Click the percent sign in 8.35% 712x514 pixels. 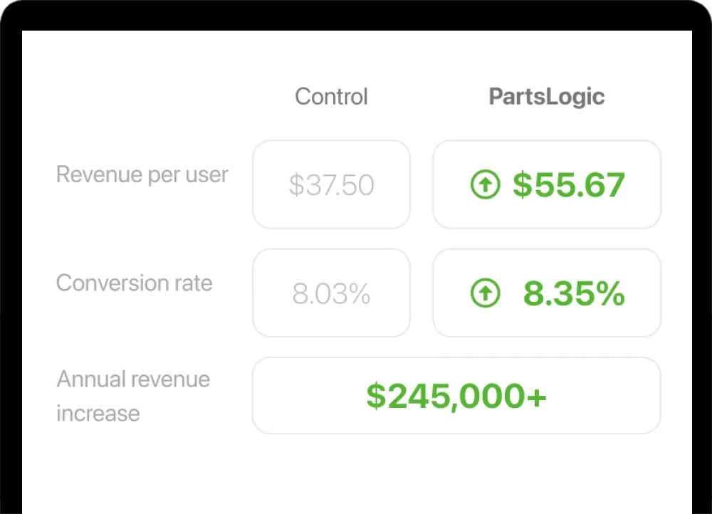(x=612, y=294)
